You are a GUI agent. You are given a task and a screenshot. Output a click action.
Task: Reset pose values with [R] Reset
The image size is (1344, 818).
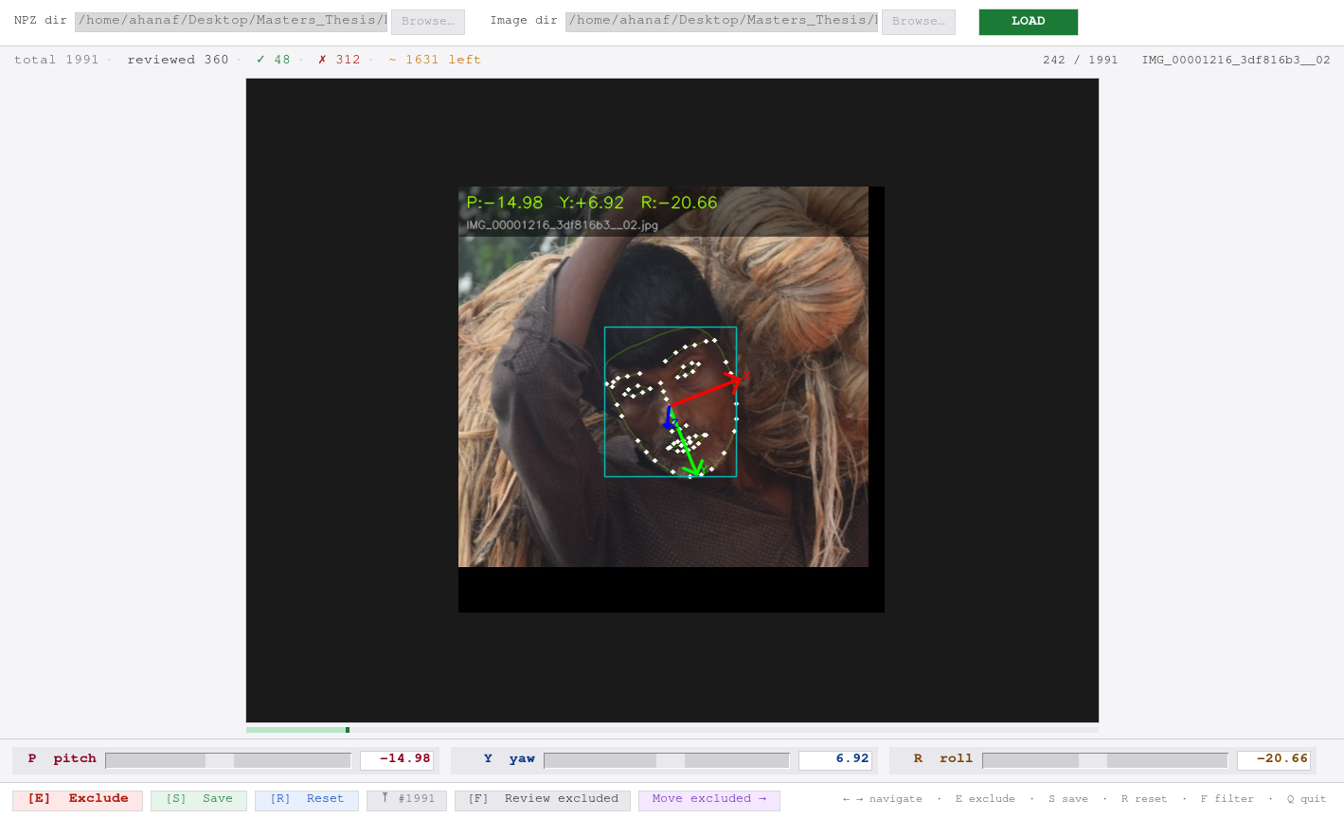[x=307, y=800]
